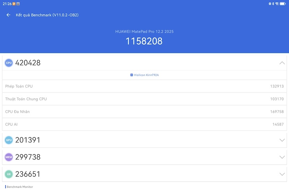Tap the MEM badge icon
The image size is (289, 190).
[x=9, y=157]
